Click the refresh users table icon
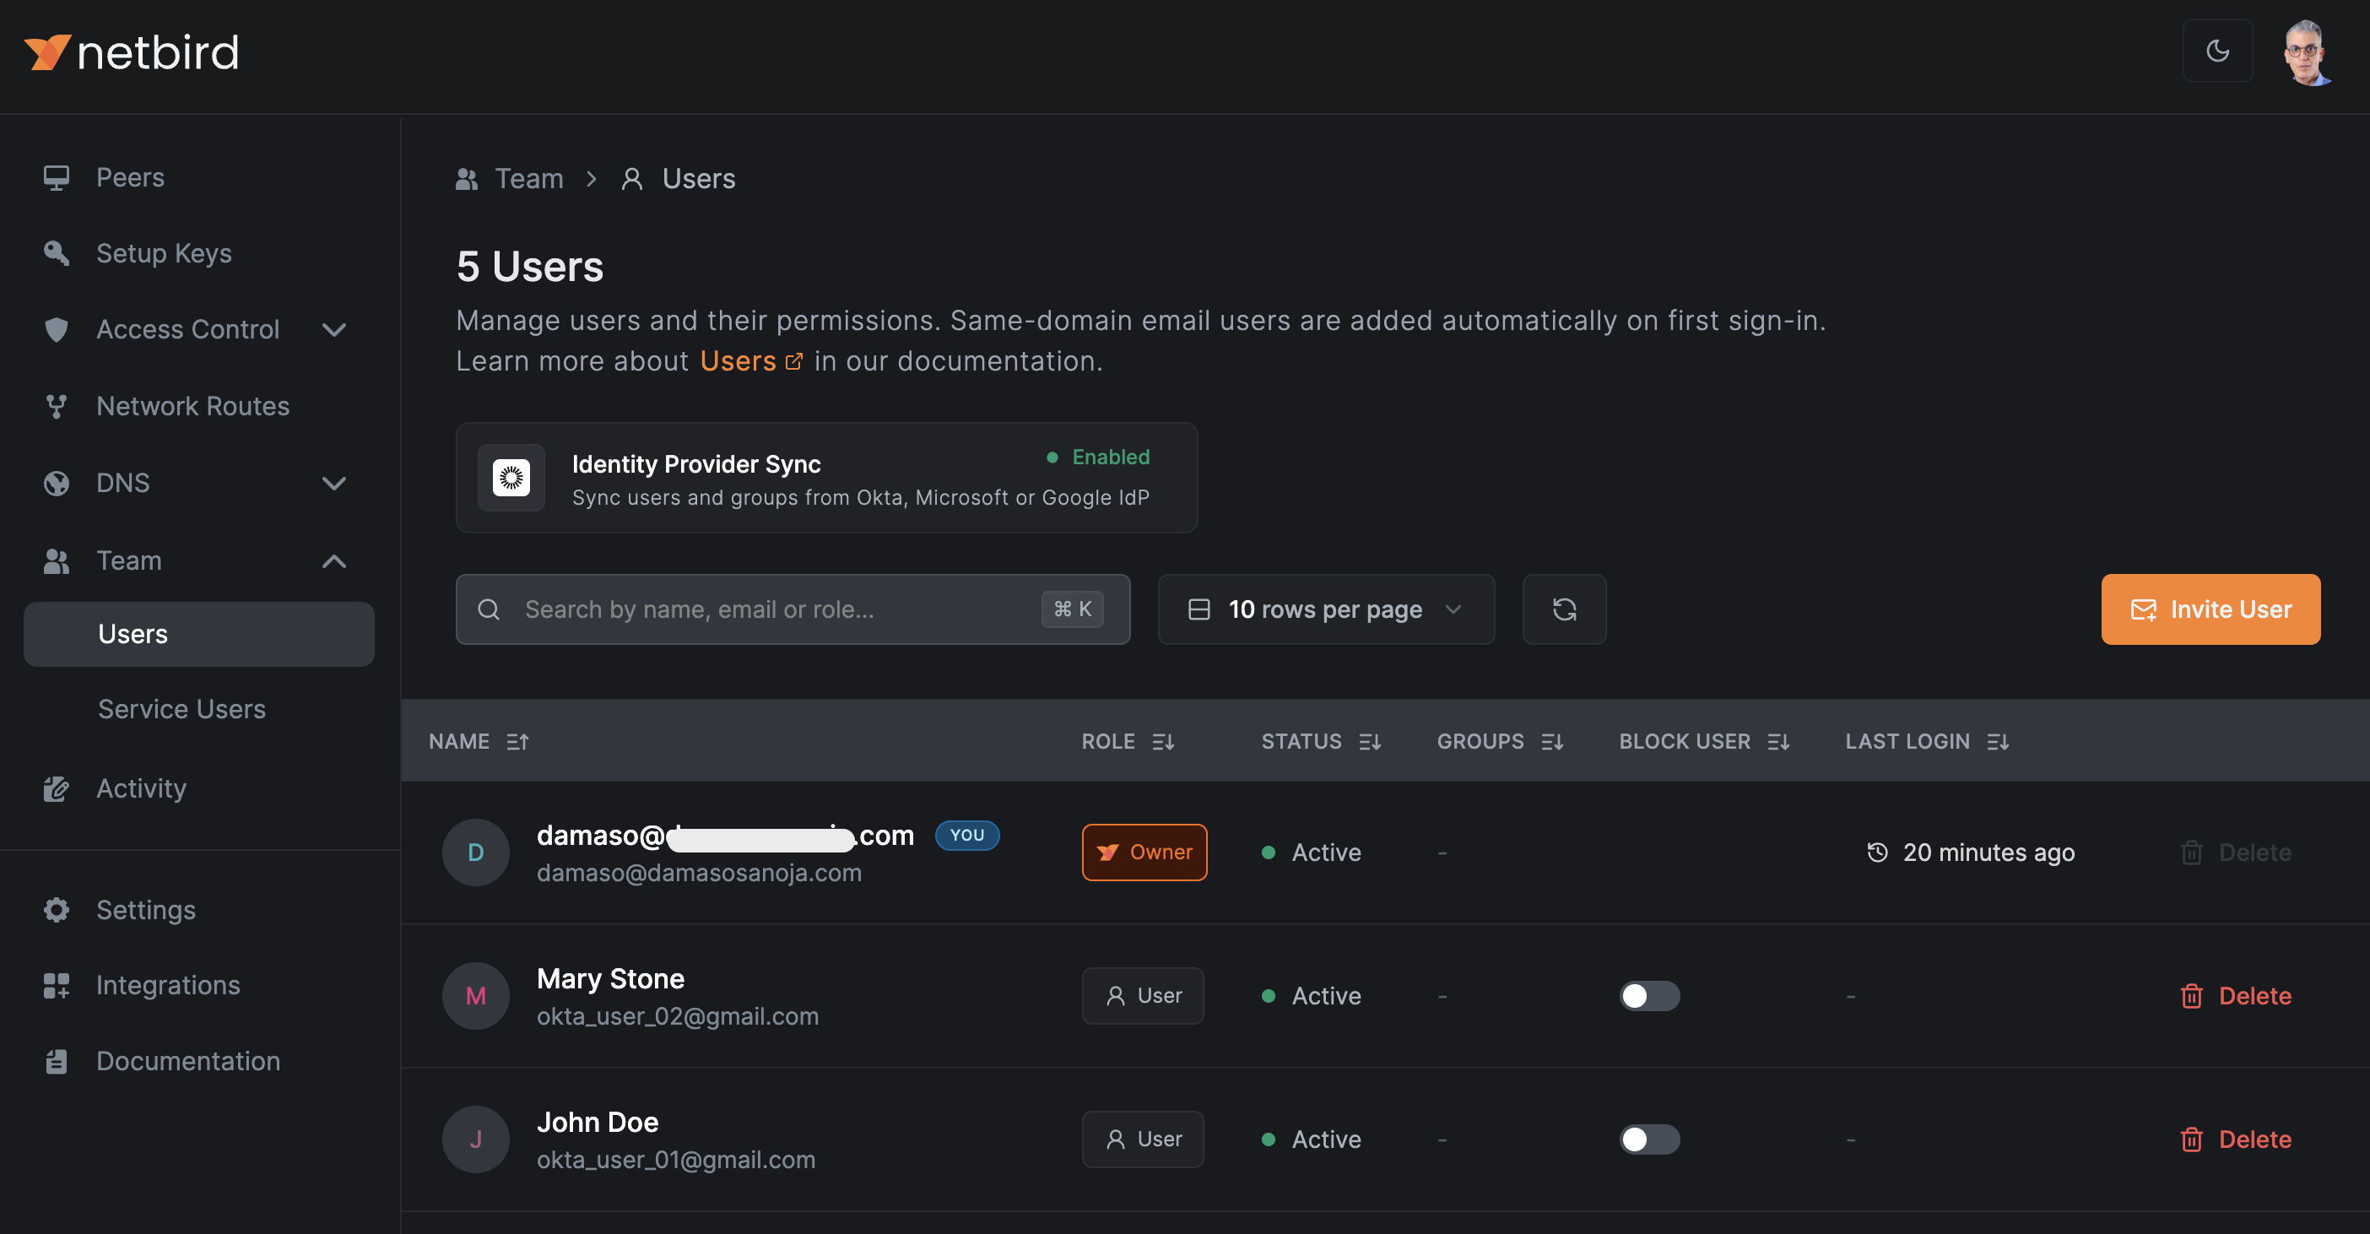 [1563, 609]
